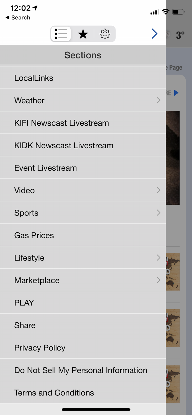Tap the cellular signal indicator
Viewport: 192px width, 415px height.
[x=154, y=12]
